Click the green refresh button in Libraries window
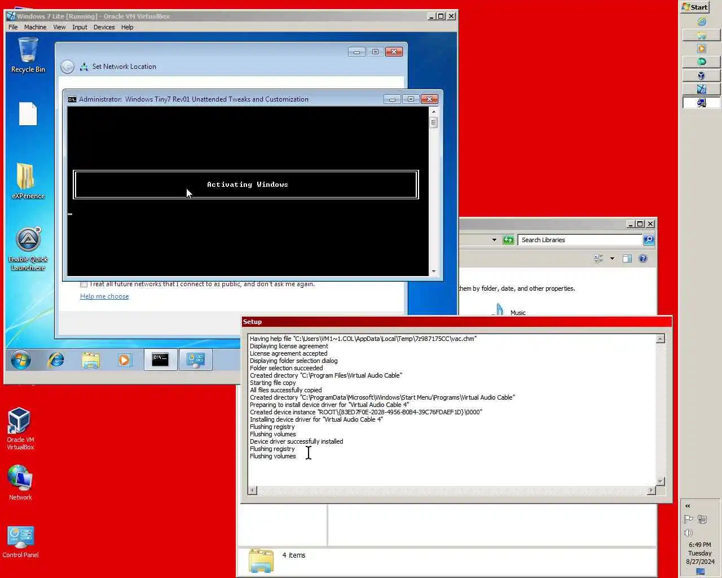The height and width of the screenshot is (578, 722). 508,240
